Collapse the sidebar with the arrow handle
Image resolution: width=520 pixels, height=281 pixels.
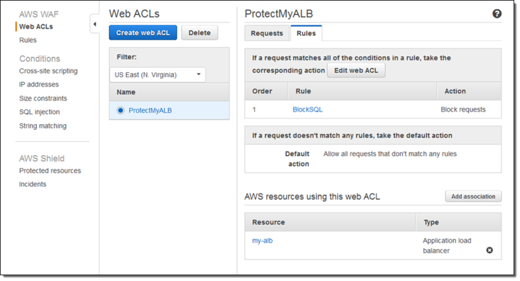[94, 24]
